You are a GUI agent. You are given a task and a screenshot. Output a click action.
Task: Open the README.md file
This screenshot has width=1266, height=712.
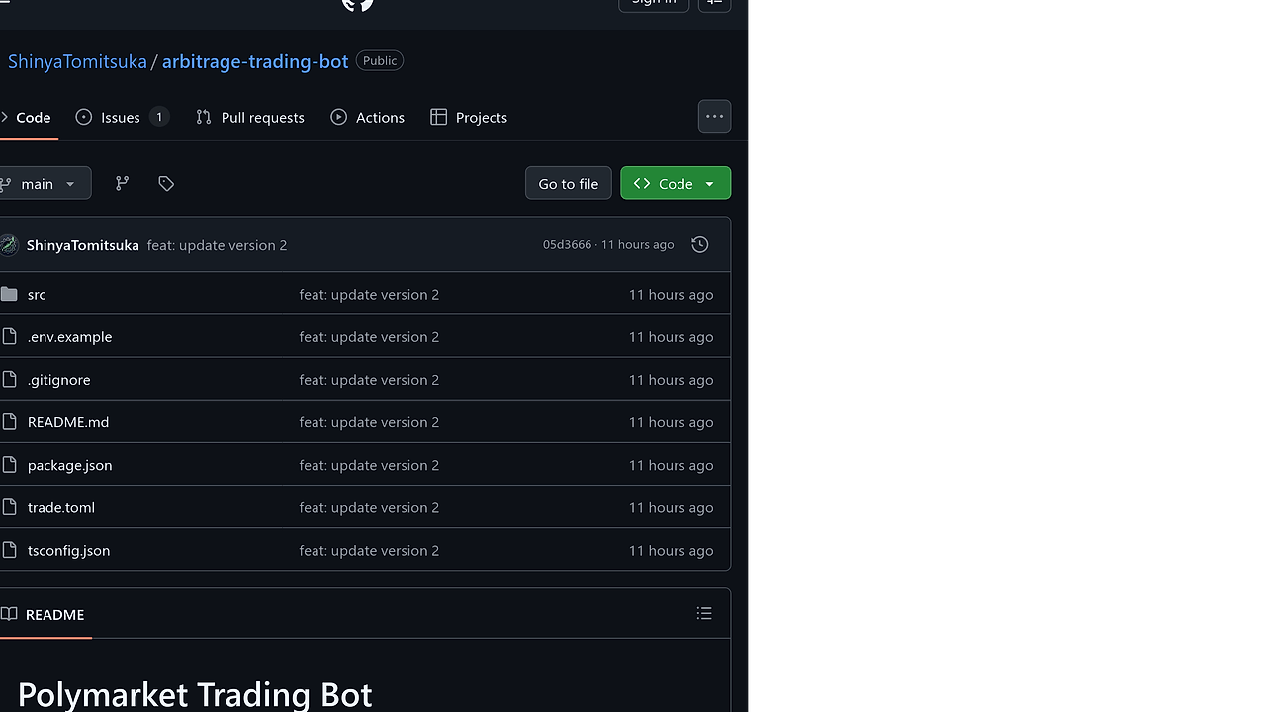pos(68,421)
